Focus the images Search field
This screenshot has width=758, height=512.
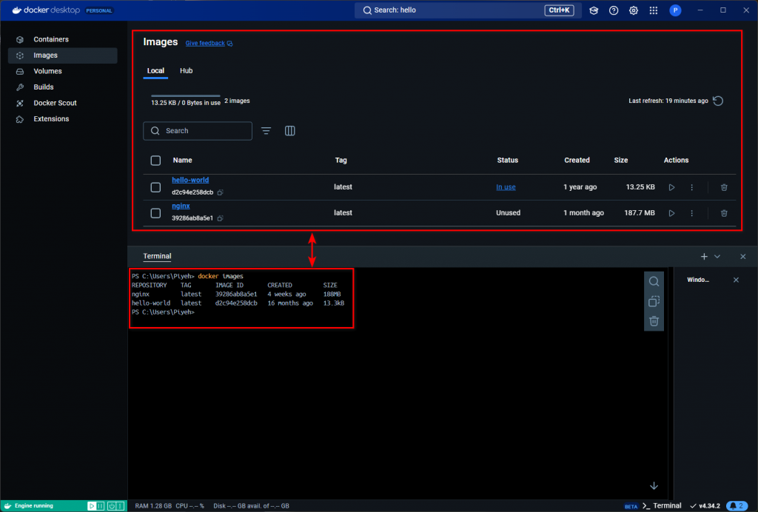(198, 131)
